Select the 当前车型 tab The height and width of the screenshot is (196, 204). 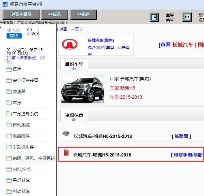point(74,65)
